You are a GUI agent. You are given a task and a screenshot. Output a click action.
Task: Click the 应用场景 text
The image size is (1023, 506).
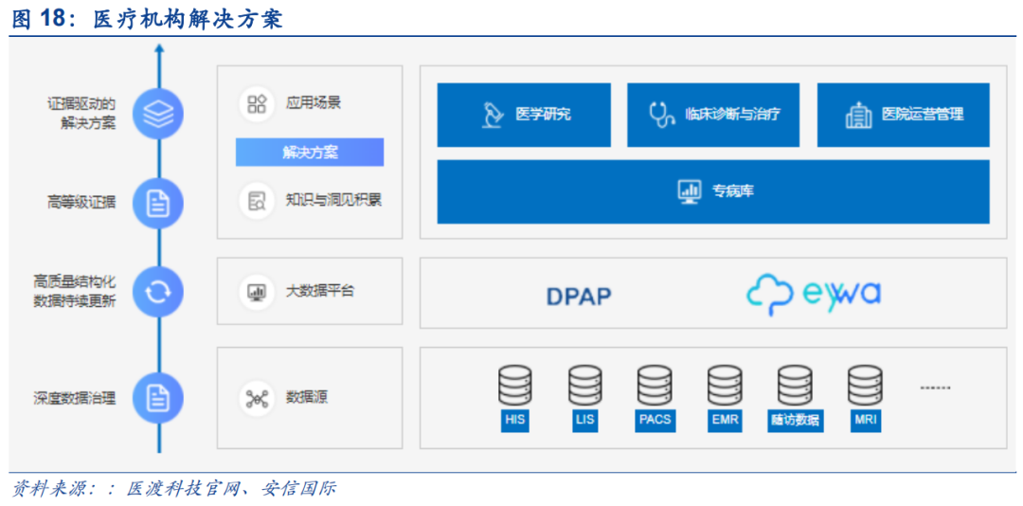pyautogui.click(x=314, y=103)
